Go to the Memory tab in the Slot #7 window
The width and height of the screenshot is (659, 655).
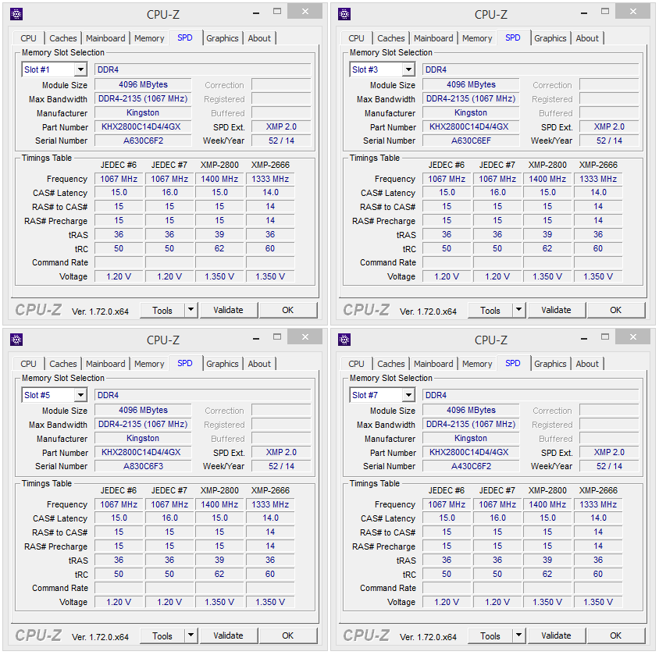[x=477, y=364]
